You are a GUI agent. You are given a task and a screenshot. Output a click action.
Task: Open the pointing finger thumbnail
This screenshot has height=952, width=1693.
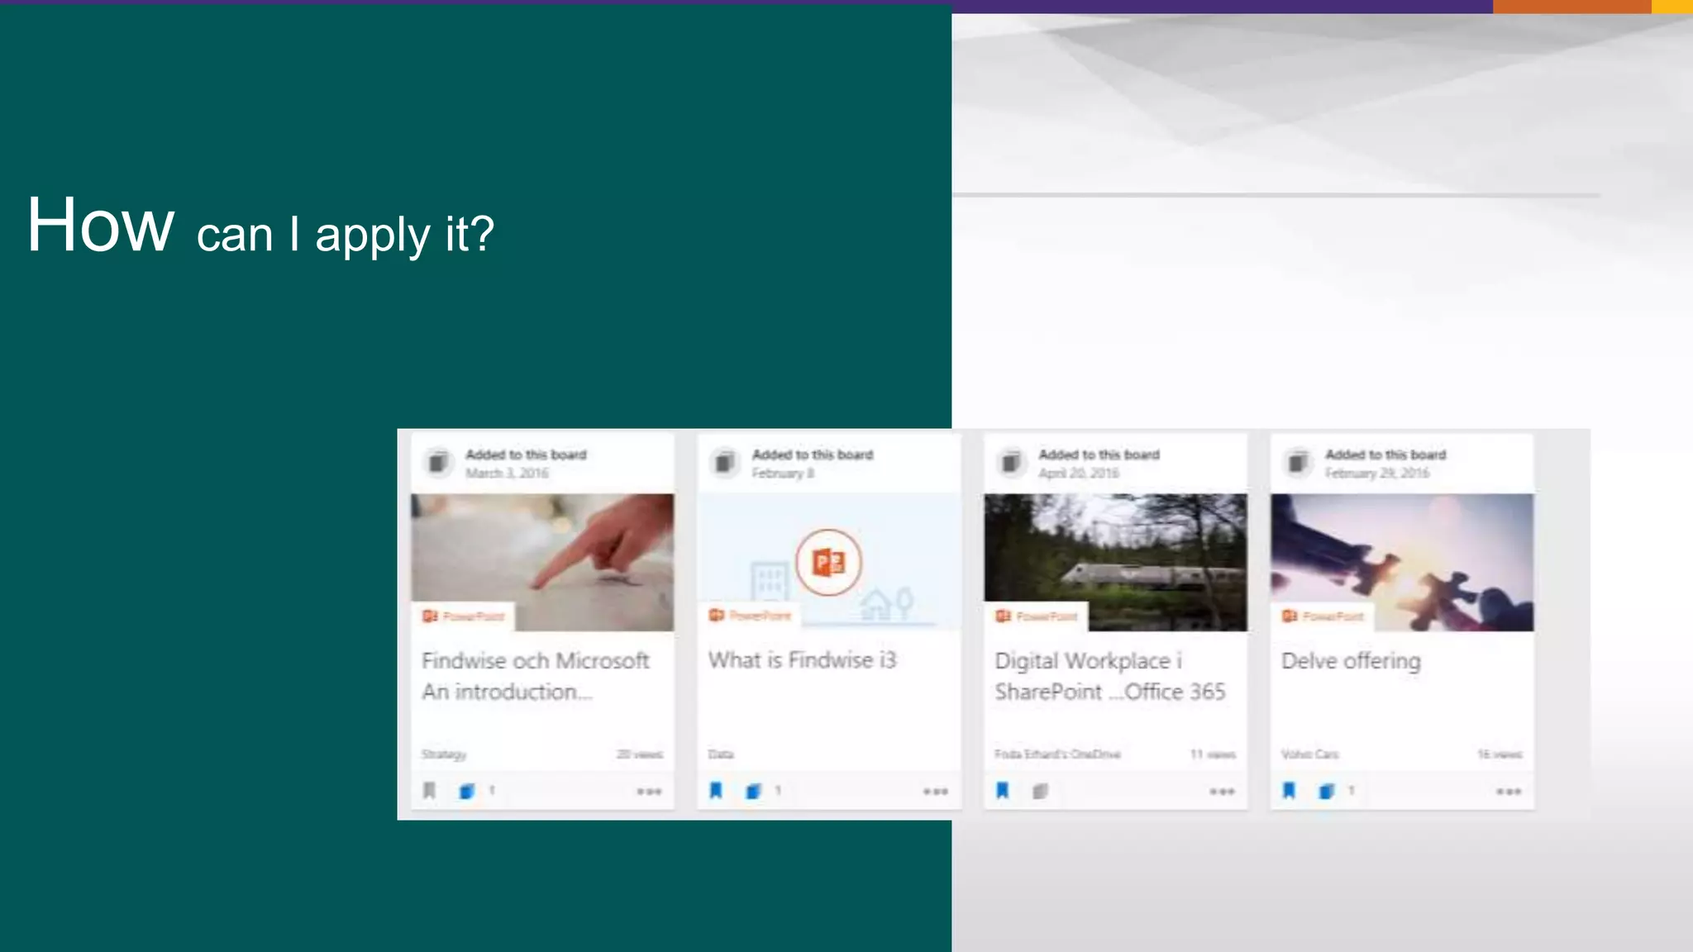pyautogui.click(x=542, y=562)
